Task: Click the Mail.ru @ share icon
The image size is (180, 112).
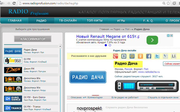Action: (132, 56)
